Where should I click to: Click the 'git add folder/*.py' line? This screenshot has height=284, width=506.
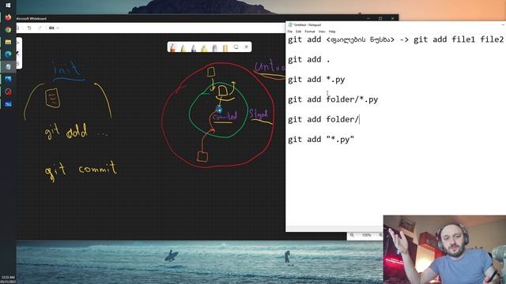pyautogui.click(x=333, y=99)
